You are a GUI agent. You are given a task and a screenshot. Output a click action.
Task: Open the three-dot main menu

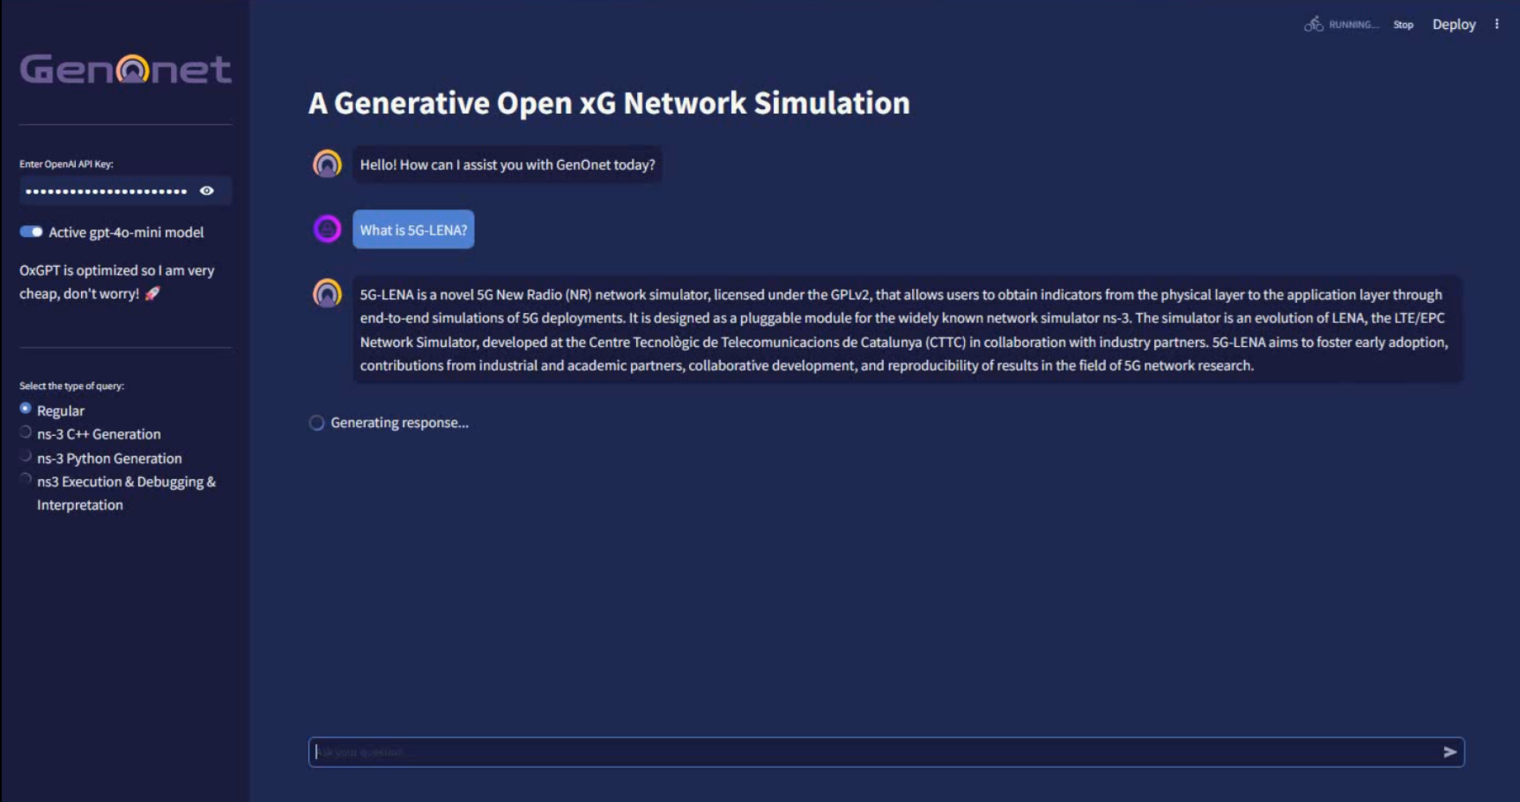pos(1496,25)
